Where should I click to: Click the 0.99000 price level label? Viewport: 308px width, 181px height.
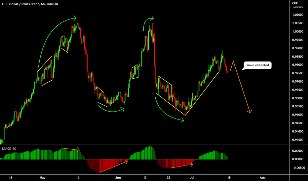297,48
